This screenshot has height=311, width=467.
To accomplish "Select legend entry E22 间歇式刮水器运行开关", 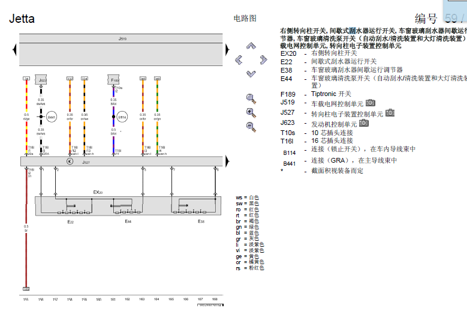I will coord(329,61).
